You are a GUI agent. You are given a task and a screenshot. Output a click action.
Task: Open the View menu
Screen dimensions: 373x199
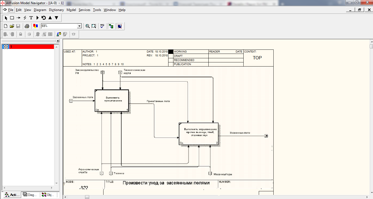pyautogui.click(x=28, y=10)
